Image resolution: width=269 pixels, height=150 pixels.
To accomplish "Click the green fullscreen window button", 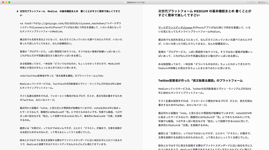I will point(9,2).
